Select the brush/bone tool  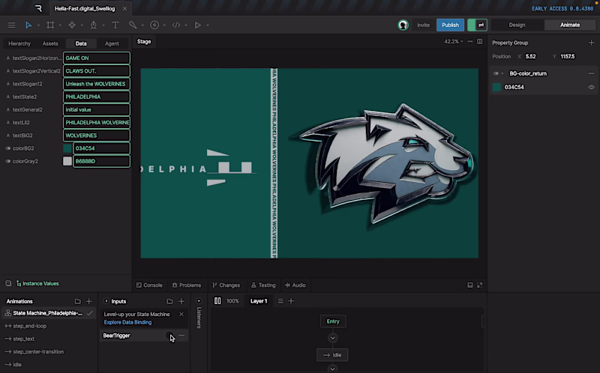[133, 25]
